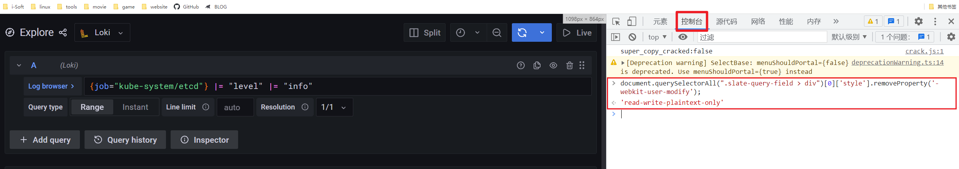Click the share icon beside Explore

[x=63, y=32]
